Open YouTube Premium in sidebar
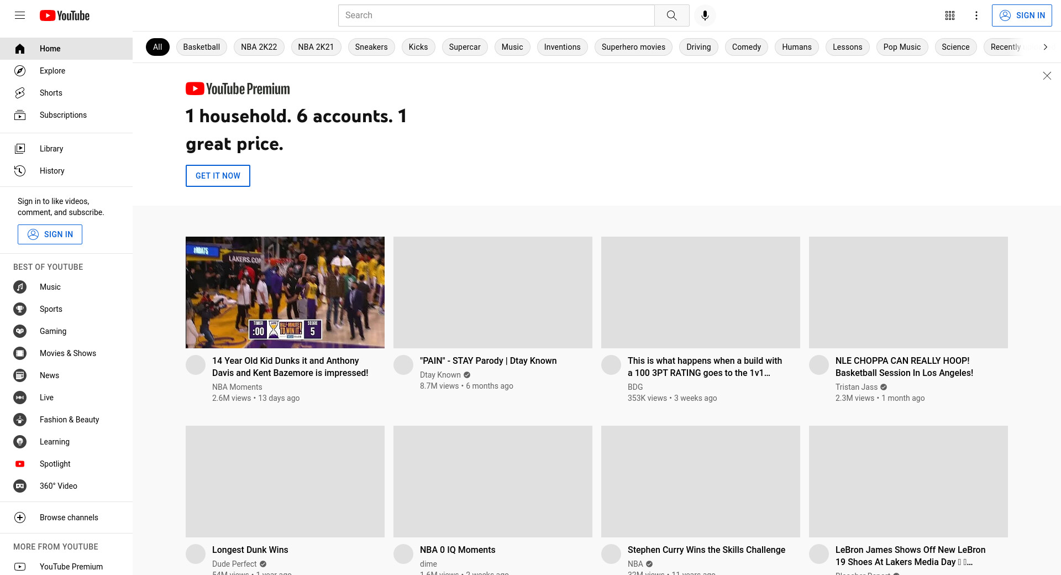This screenshot has width=1061, height=575. (66, 567)
